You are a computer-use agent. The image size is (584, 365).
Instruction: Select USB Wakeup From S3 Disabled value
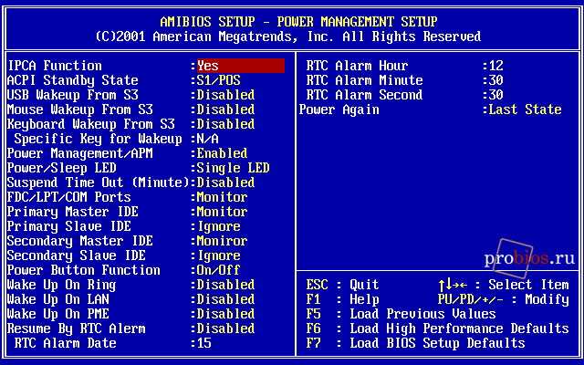tap(225, 95)
